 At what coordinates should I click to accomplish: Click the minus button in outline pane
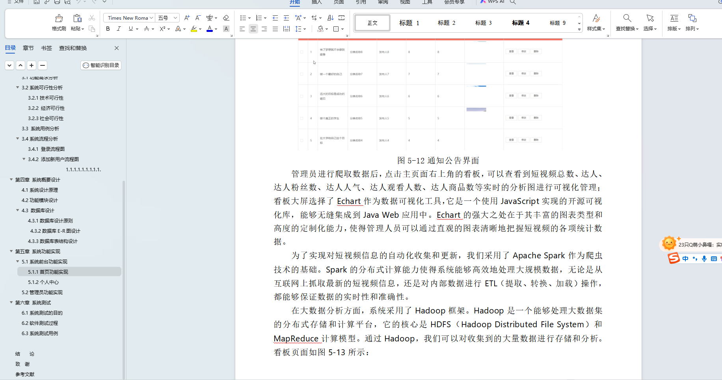click(43, 65)
